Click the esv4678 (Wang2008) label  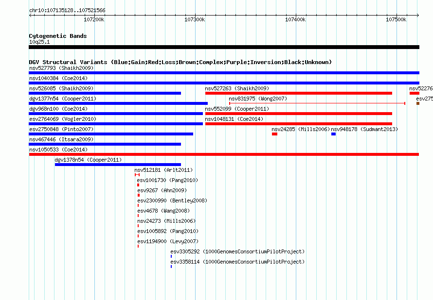click(x=163, y=211)
